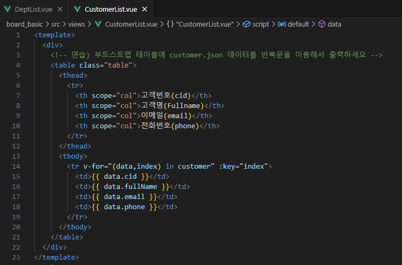Expand chevron after src in breadcrumb
The height and width of the screenshot is (265, 402).
[x=64, y=24]
